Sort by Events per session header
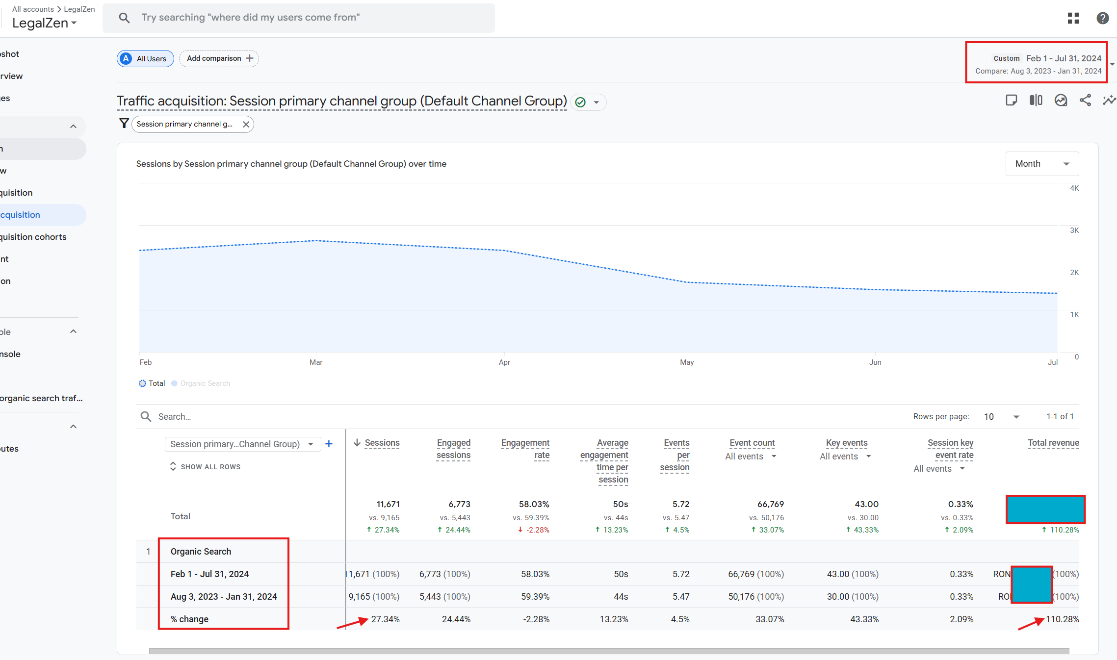The image size is (1117, 660). click(675, 455)
